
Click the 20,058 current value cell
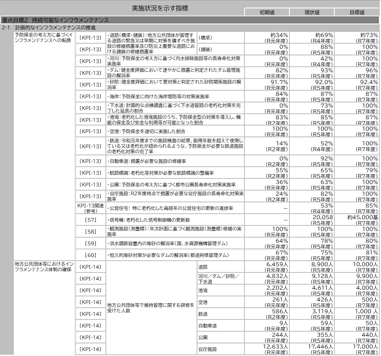point(312,220)
